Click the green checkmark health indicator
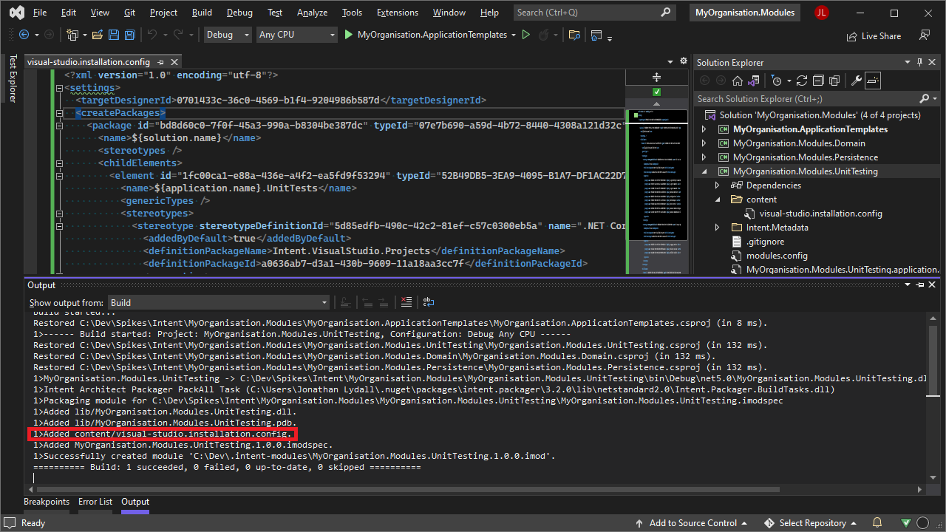 tap(656, 92)
